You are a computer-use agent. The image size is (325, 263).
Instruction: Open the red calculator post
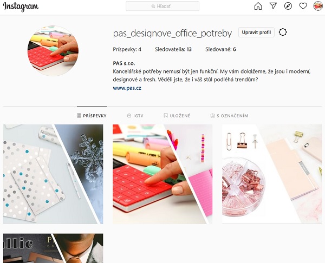click(x=162, y=174)
